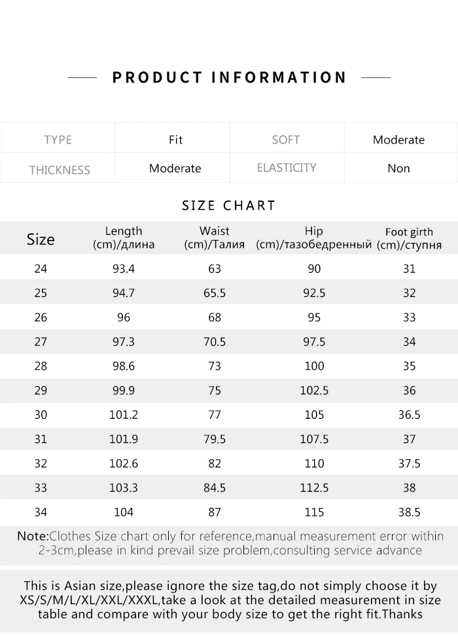Click the Size column header

coord(41,239)
